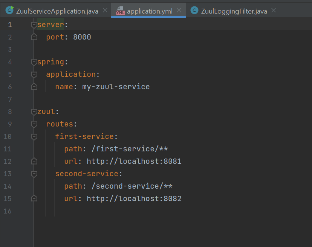Click the http://localhost:8081 url value
312x247 pixels.
point(134,161)
